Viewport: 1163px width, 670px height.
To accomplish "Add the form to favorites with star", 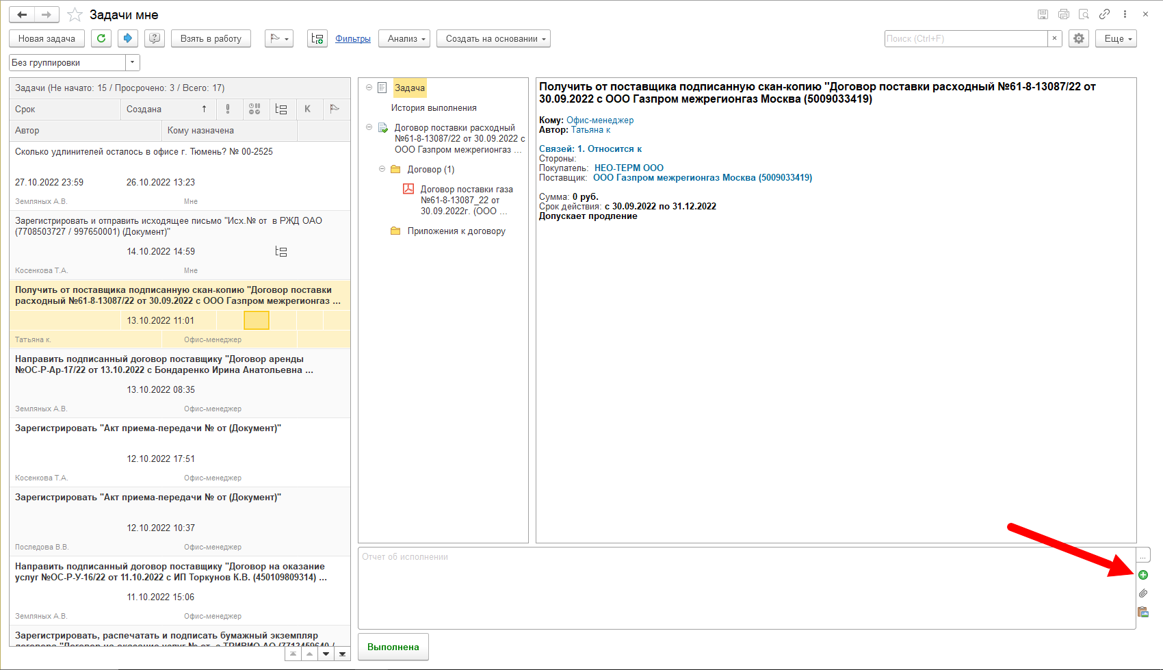I will pos(75,14).
